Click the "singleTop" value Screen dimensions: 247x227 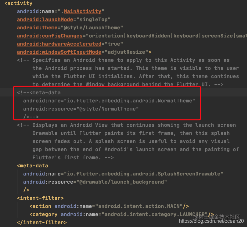click(x=93, y=19)
